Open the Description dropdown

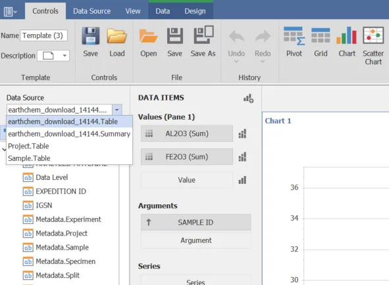click(65, 56)
